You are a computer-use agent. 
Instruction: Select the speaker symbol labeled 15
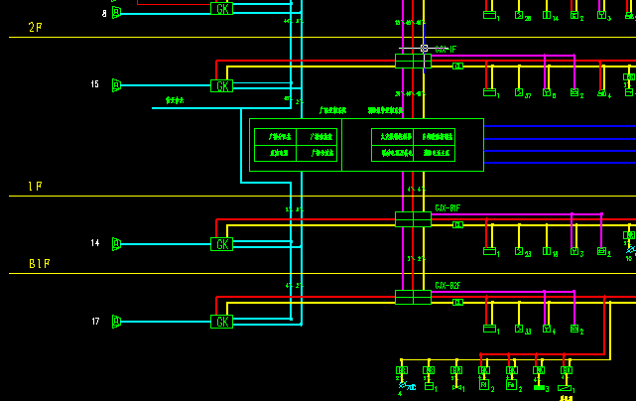coord(116,85)
